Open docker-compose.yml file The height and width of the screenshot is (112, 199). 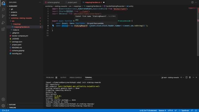pos(20,36)
